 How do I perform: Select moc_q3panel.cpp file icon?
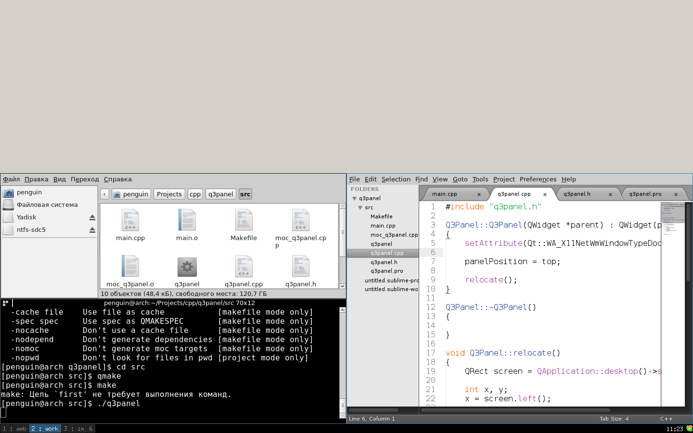coord(301,220)
